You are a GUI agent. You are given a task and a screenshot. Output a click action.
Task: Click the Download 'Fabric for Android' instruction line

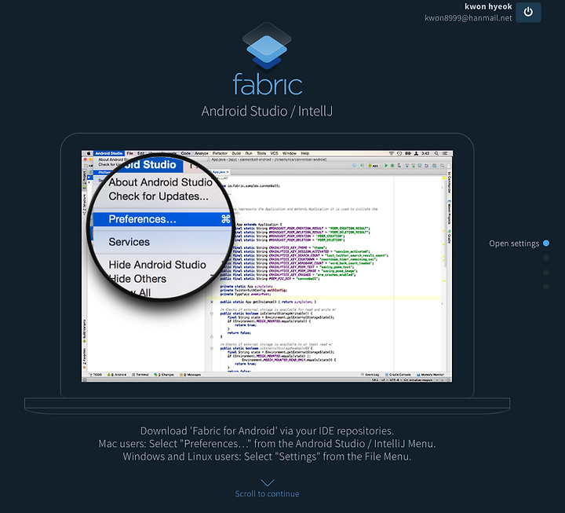click(267, 431)
